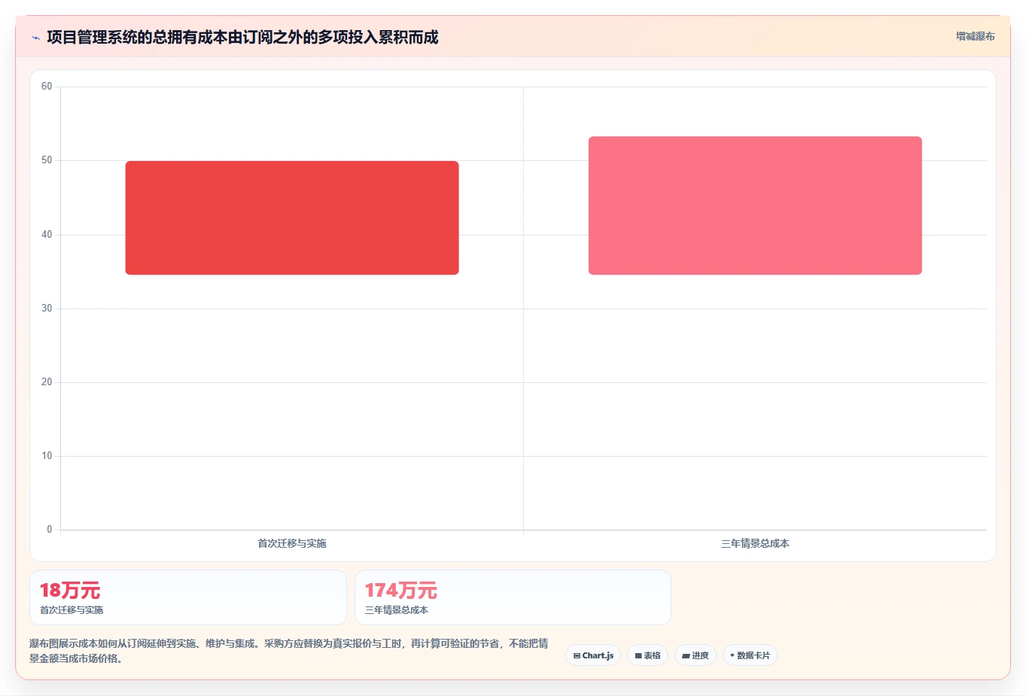Viewport: 1026px width, 696px height.
Task: Click the pink 三年情景总成本 bar
Action: 755,205
